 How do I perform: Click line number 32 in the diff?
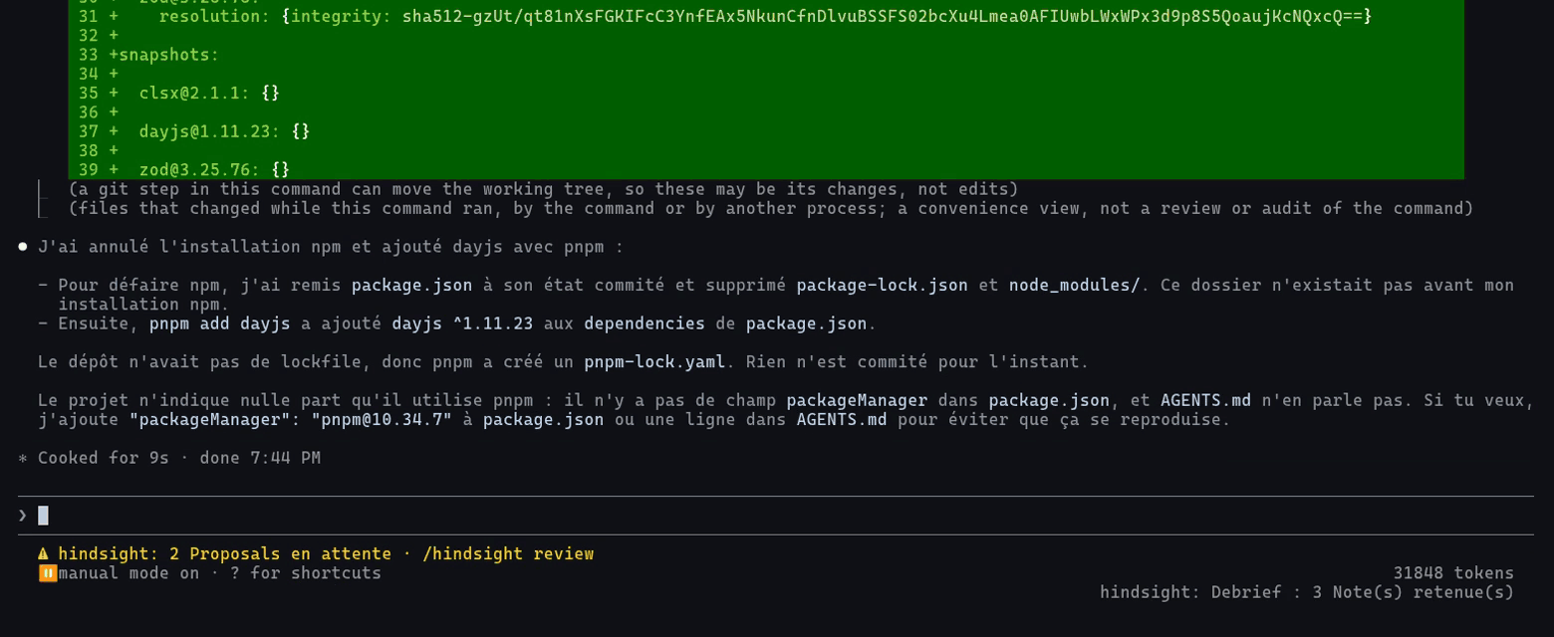click(88, 35)
